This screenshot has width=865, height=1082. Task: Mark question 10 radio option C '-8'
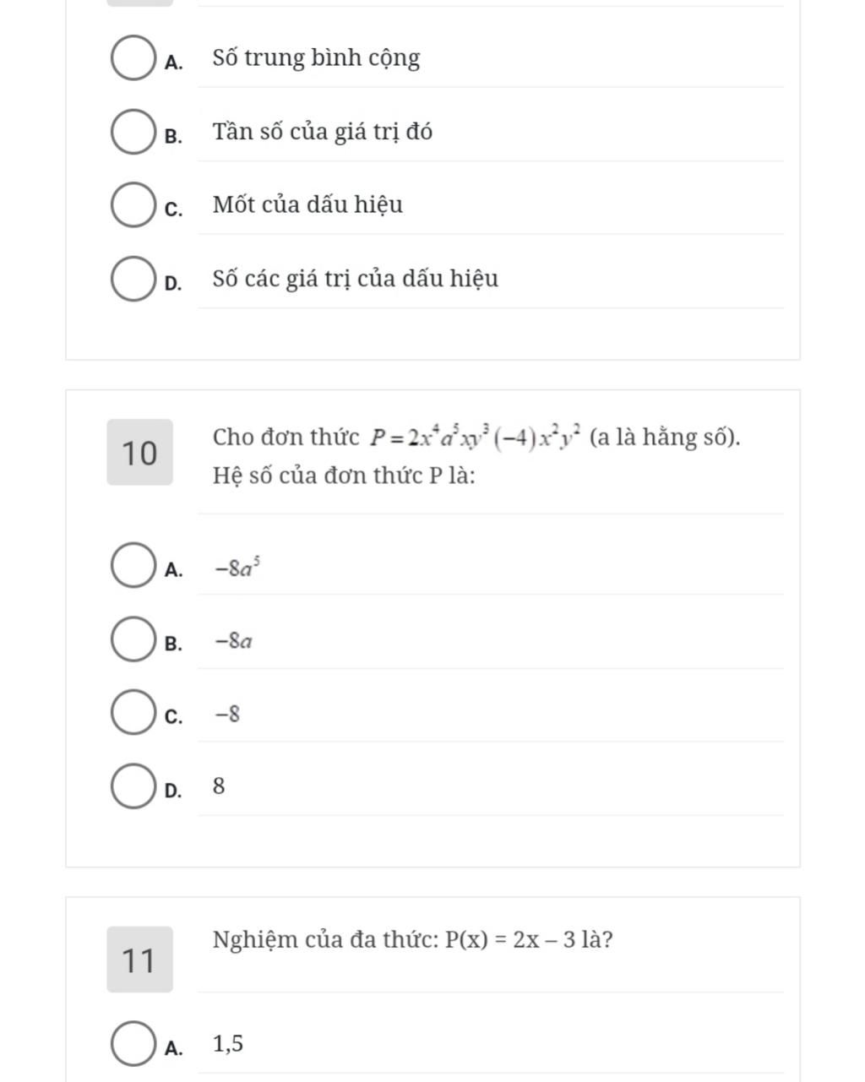(x=133, y=714)
